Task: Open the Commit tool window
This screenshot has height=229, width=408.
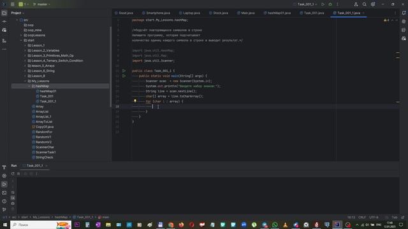Action: (4, 22)
